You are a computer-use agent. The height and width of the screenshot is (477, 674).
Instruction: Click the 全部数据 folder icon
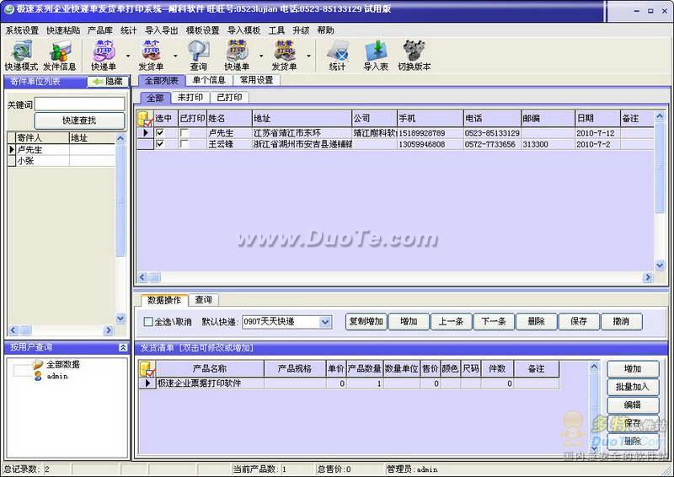coord(38,365)
